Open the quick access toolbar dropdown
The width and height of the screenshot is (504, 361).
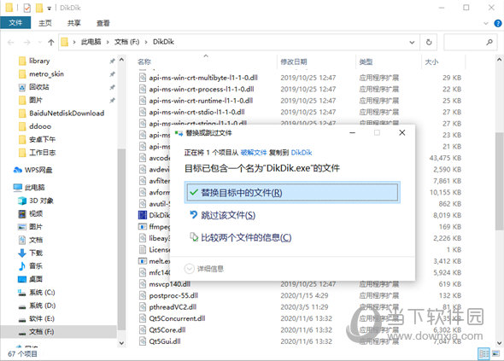(x=50, y=8)
